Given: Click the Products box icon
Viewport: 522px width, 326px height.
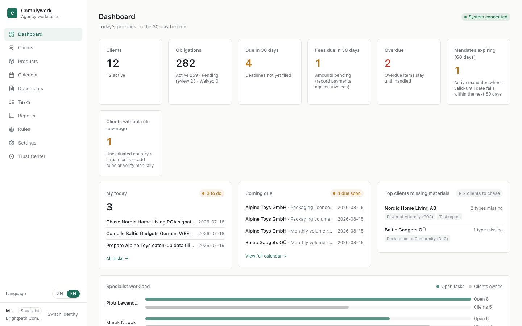Looking at the screenshot, I should [12, 61].
